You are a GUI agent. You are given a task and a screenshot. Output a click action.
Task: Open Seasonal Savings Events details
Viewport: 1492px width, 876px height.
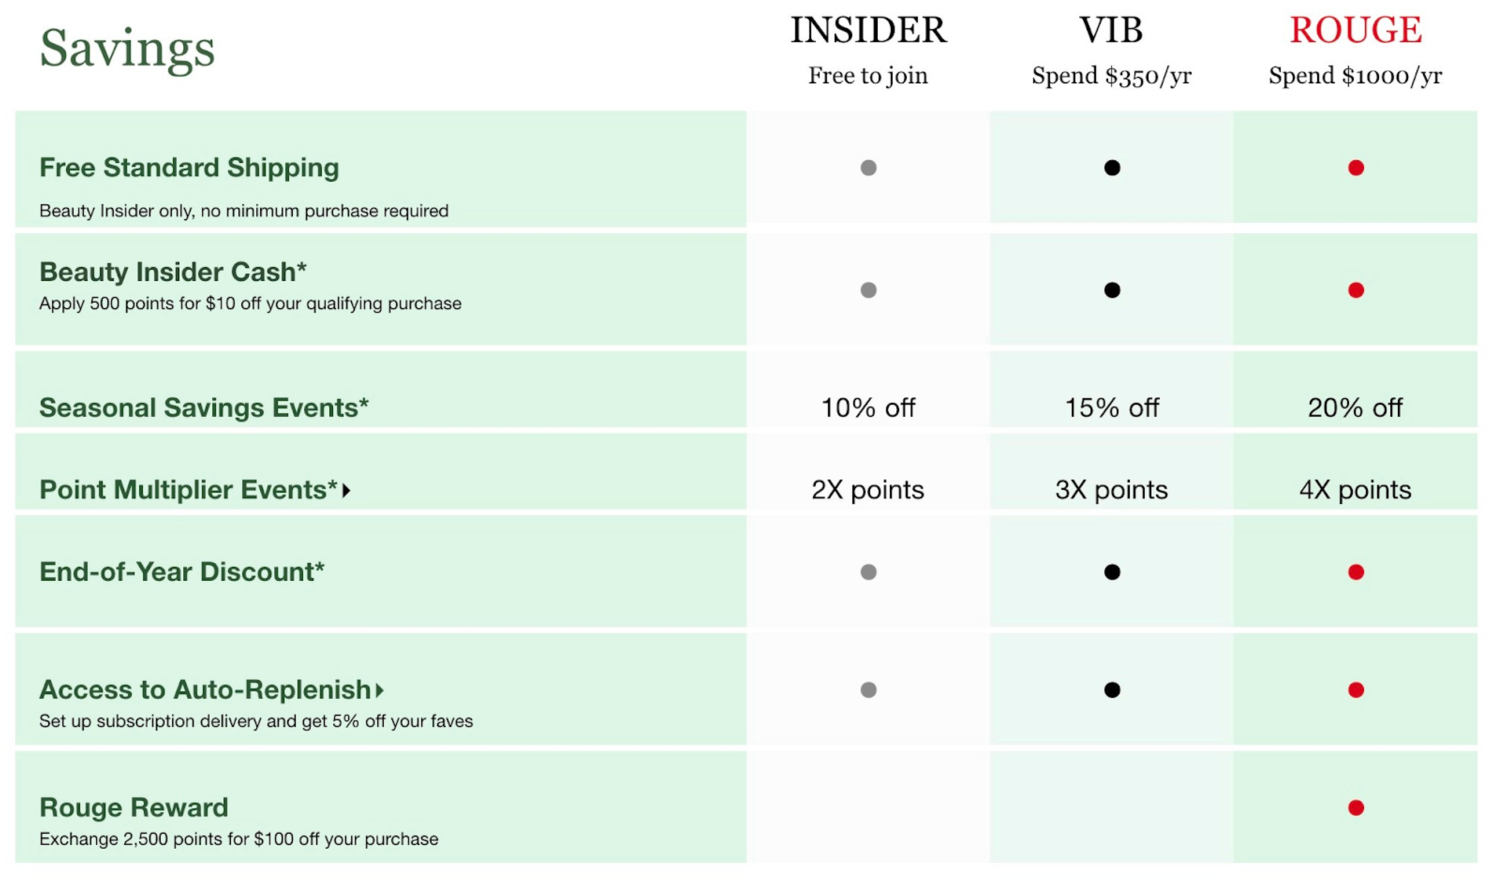tap(204, 407)
